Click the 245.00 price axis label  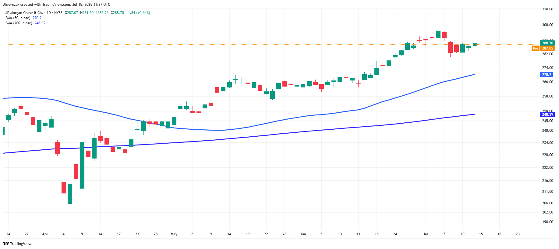(548, 121)
